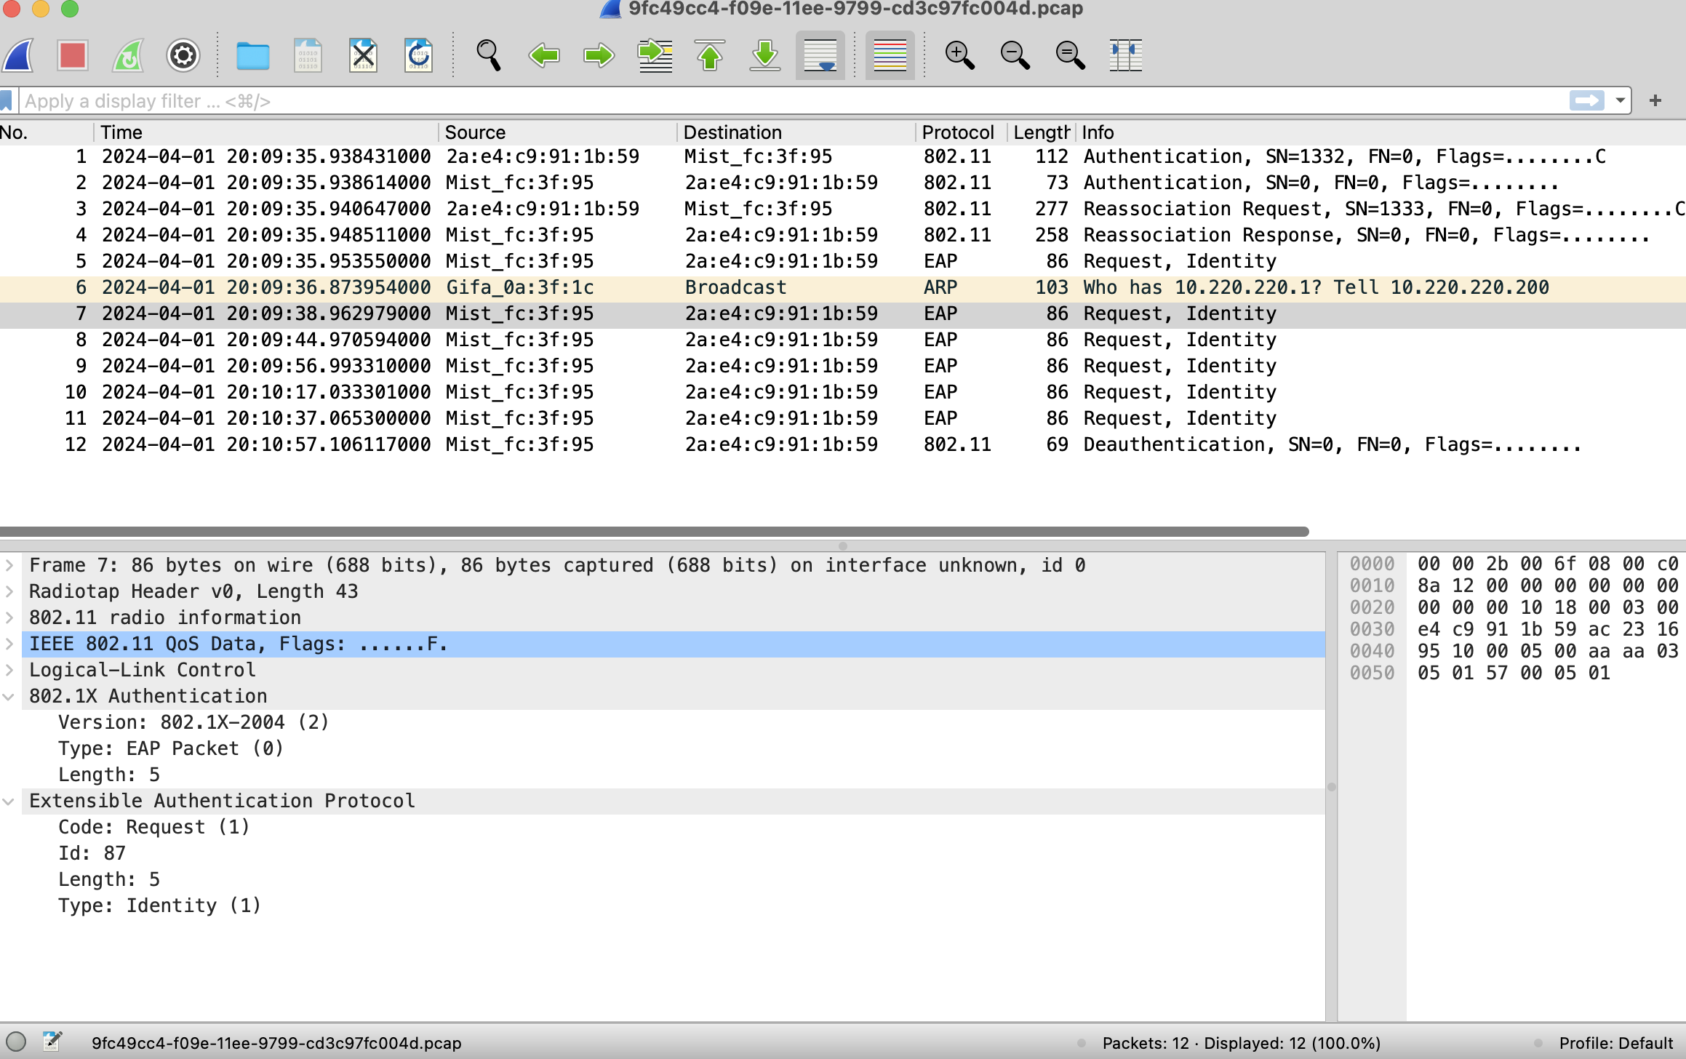Close the capture file icon
Screen dimensions: 1686x1059
pos(362,55)
